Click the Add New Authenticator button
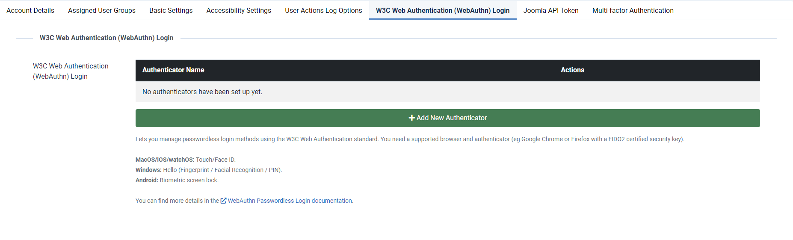Image resolution: width=793 pixels, height=240 pixels. coord(448,118)
